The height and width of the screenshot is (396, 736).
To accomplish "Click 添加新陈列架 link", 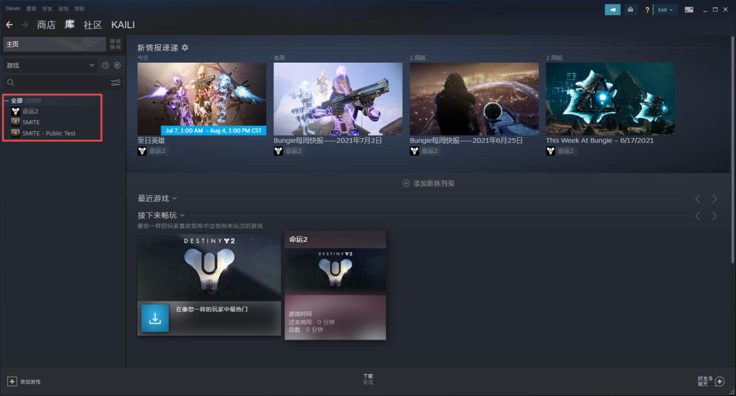I will (434, 184).
